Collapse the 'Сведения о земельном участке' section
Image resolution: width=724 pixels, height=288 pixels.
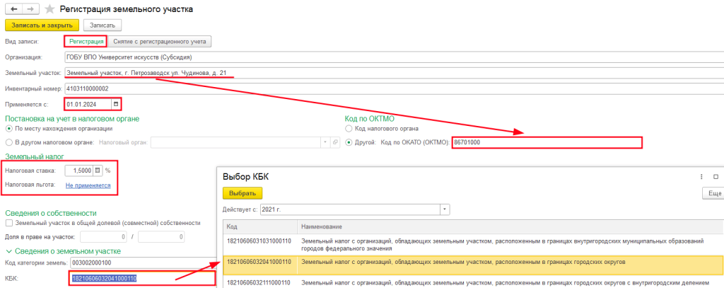[8, 251]
